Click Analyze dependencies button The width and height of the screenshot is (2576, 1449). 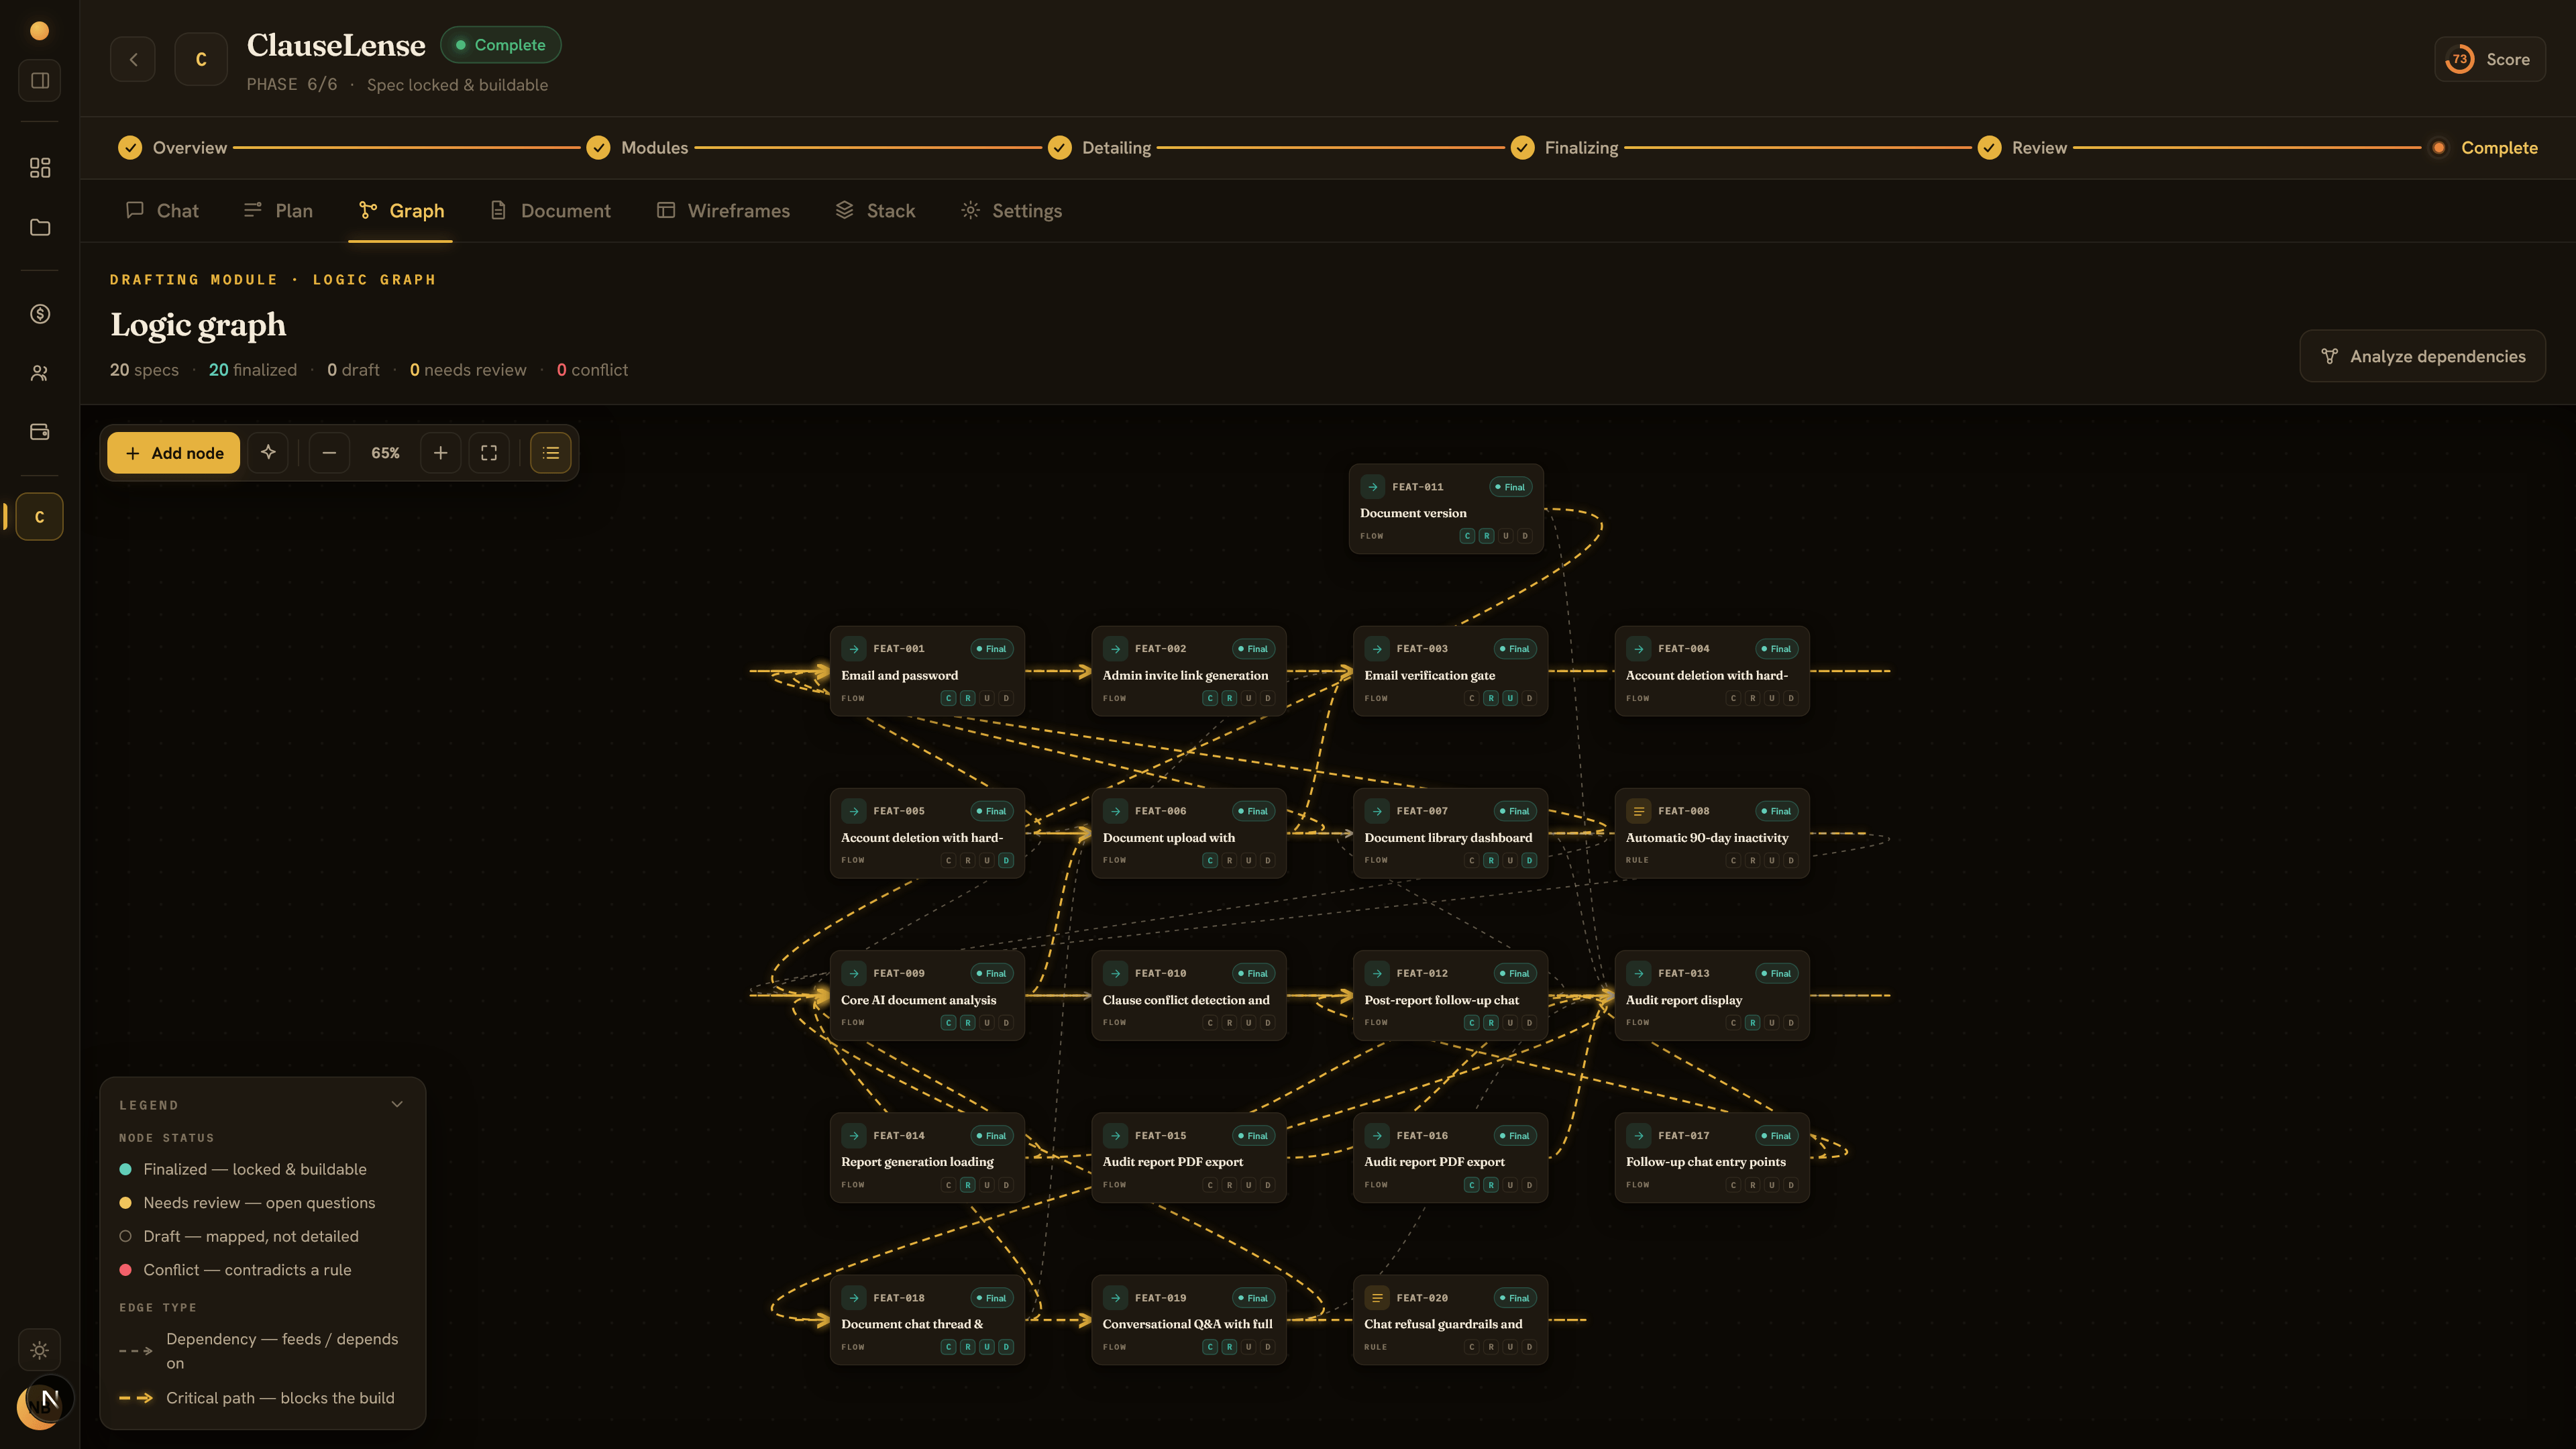(x=2423, y=356)
